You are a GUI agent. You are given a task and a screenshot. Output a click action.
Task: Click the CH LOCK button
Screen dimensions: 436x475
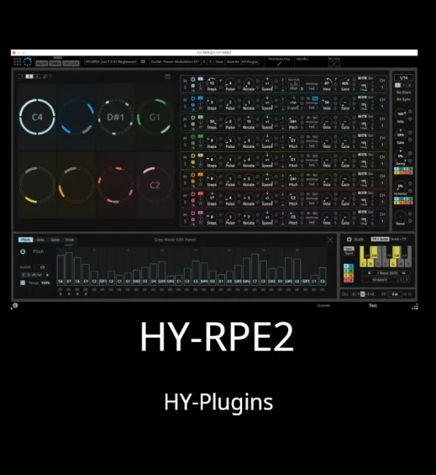tap(71, 64)
